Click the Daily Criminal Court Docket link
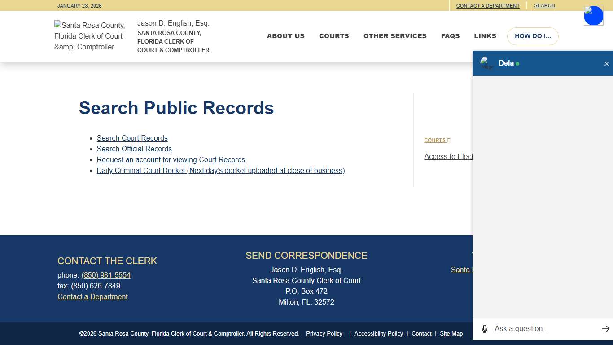Image resolution: width=613 pixels, height=345 pixels. [221, 170]
